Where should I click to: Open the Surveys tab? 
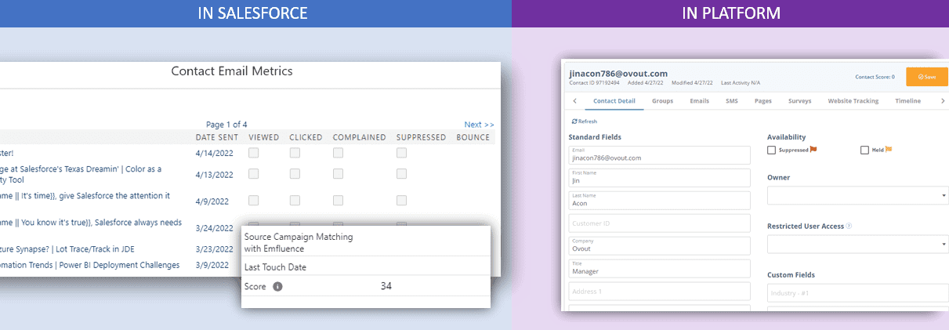click(x=799, y=101)
